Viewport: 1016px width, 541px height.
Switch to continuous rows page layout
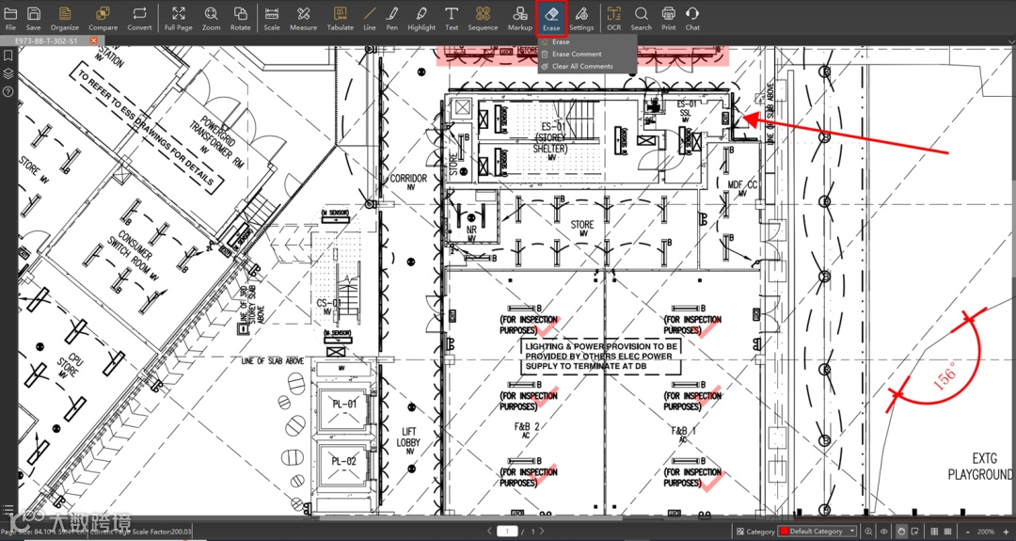[948, 532]
